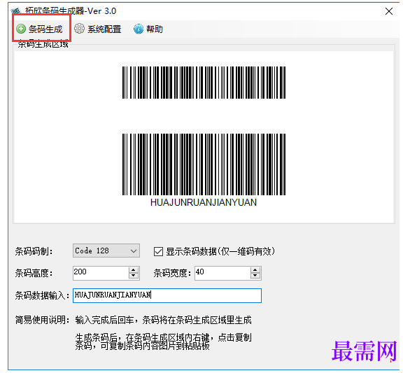The width and height of the screenshot is (410, 373).
Task: Decrease 条码高度 with down arrow
Action: 134,276
